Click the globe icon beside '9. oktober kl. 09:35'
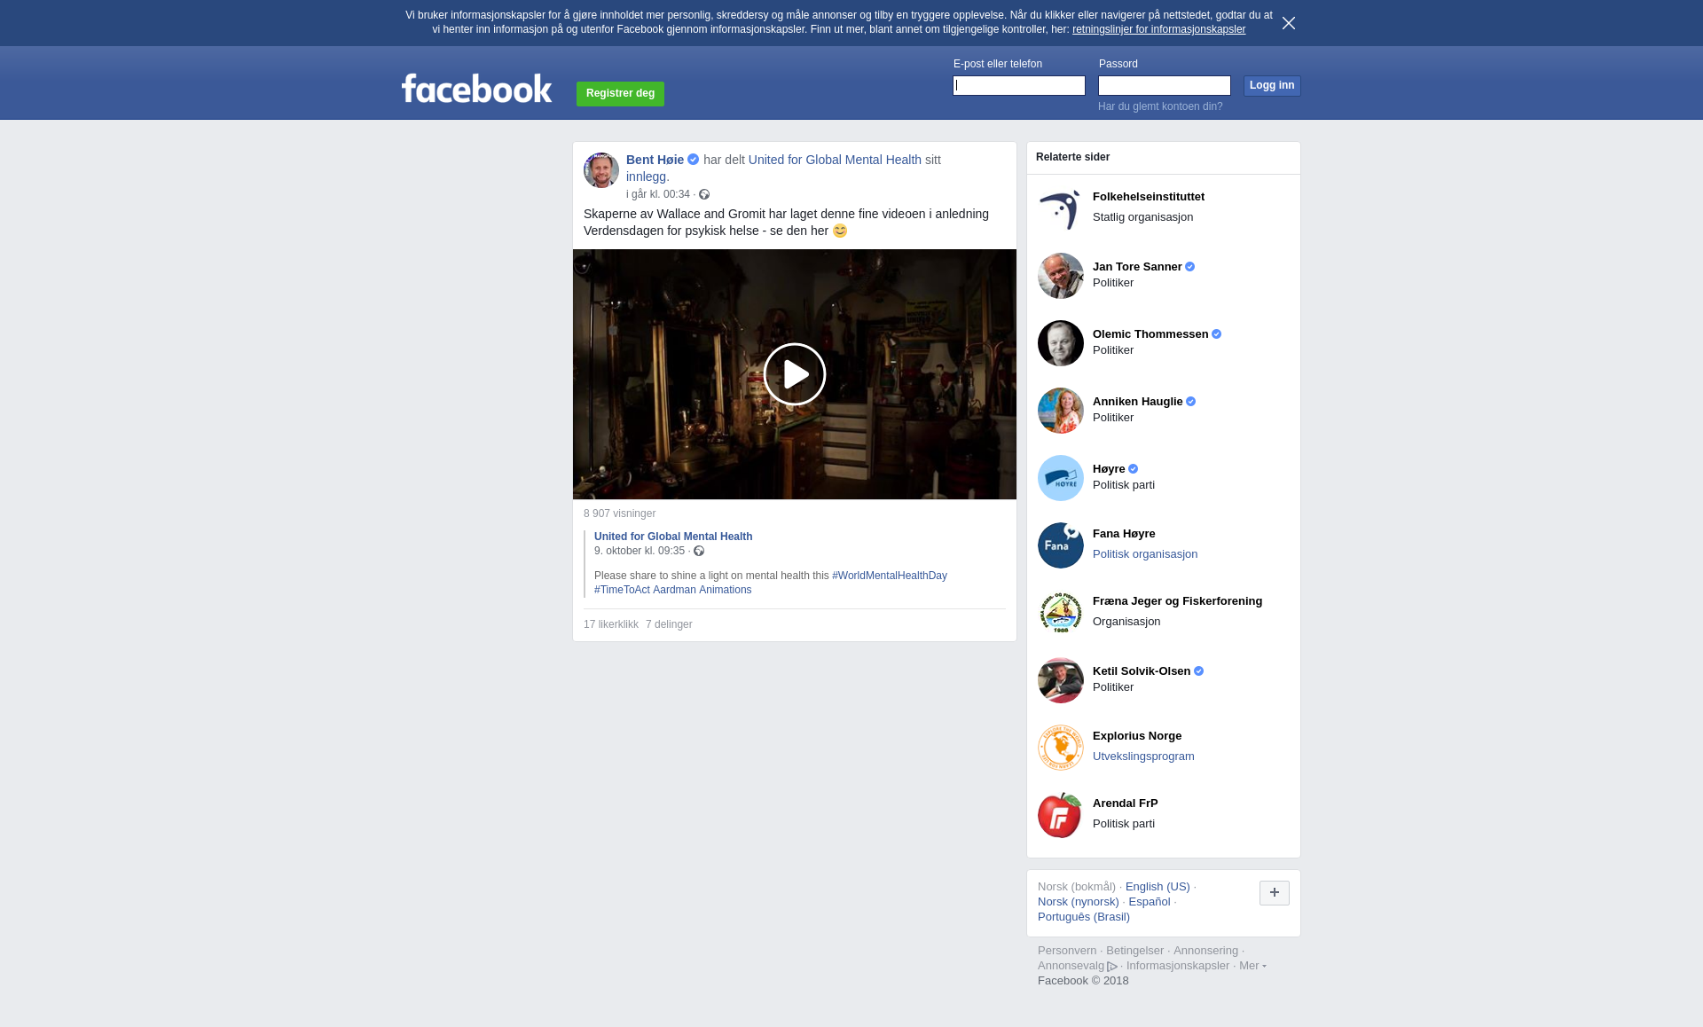1703x1027 pixels. (x=699, y=552)
